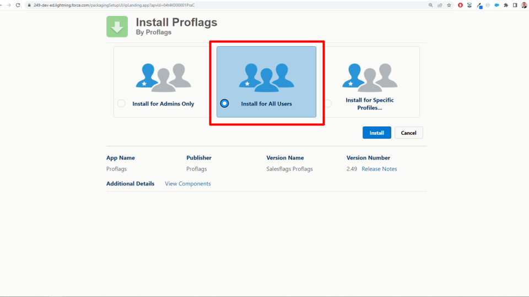Open the hourglass-shaped extension icon
529x297 pixels.
pos(469,5)
